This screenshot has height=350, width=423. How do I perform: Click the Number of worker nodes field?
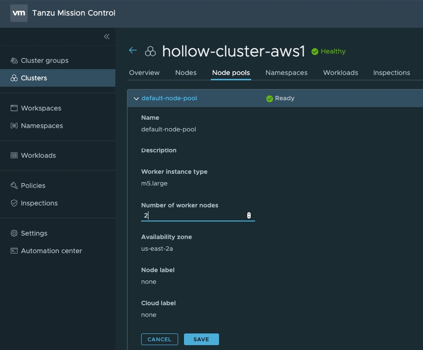click(193, 216)
